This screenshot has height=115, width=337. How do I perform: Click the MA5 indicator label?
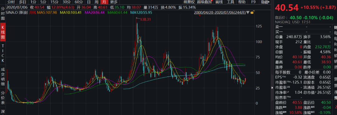pyautogui.click(x=47, y=12)
